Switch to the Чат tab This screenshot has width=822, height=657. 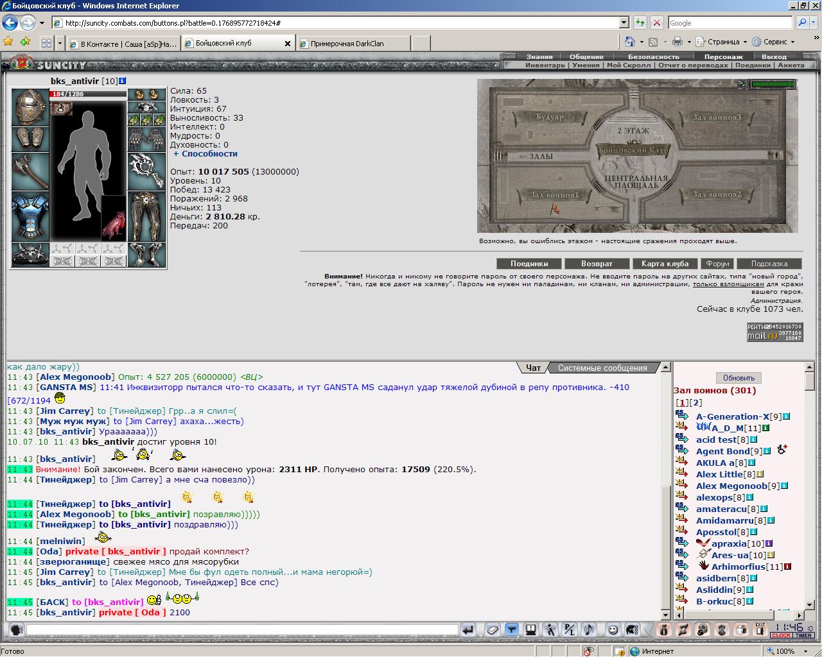pos(533,368)
